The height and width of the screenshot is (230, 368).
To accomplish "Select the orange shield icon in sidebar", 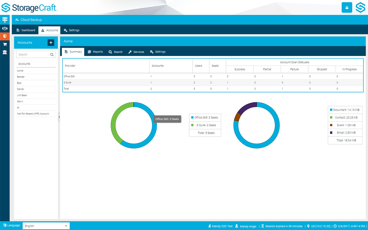I will point(5,36).
